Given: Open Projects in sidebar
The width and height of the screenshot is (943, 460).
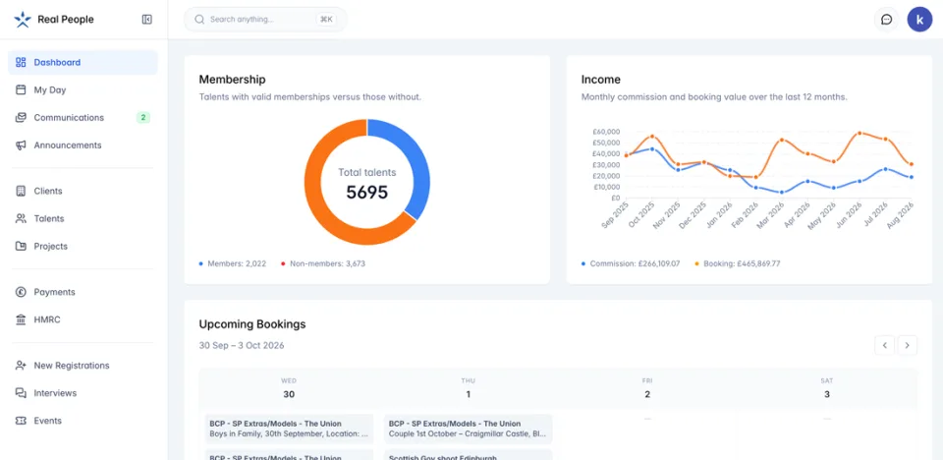Looking at the screenshot, I should [83, 247].
